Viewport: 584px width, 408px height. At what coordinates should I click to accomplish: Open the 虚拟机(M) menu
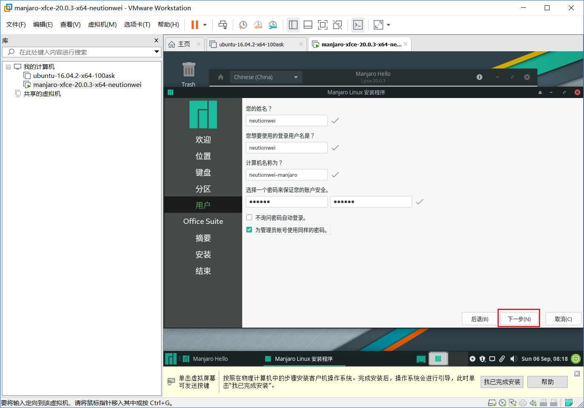pos(102,25)
